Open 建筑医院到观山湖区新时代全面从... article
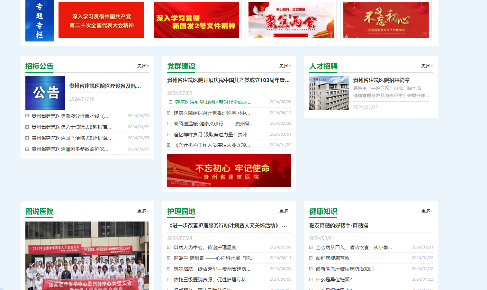 tap(213, 102)
